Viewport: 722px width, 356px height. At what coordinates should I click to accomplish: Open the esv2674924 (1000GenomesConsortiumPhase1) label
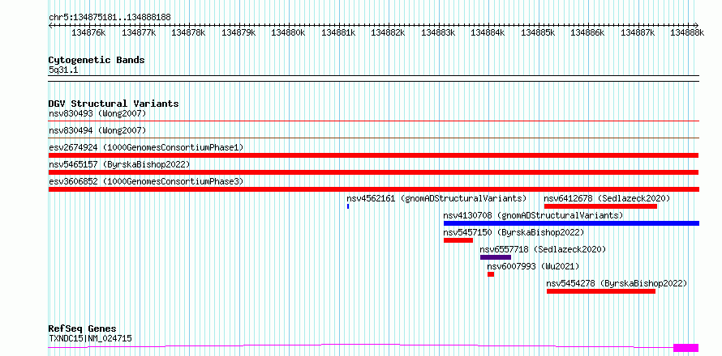click(146, 147)
